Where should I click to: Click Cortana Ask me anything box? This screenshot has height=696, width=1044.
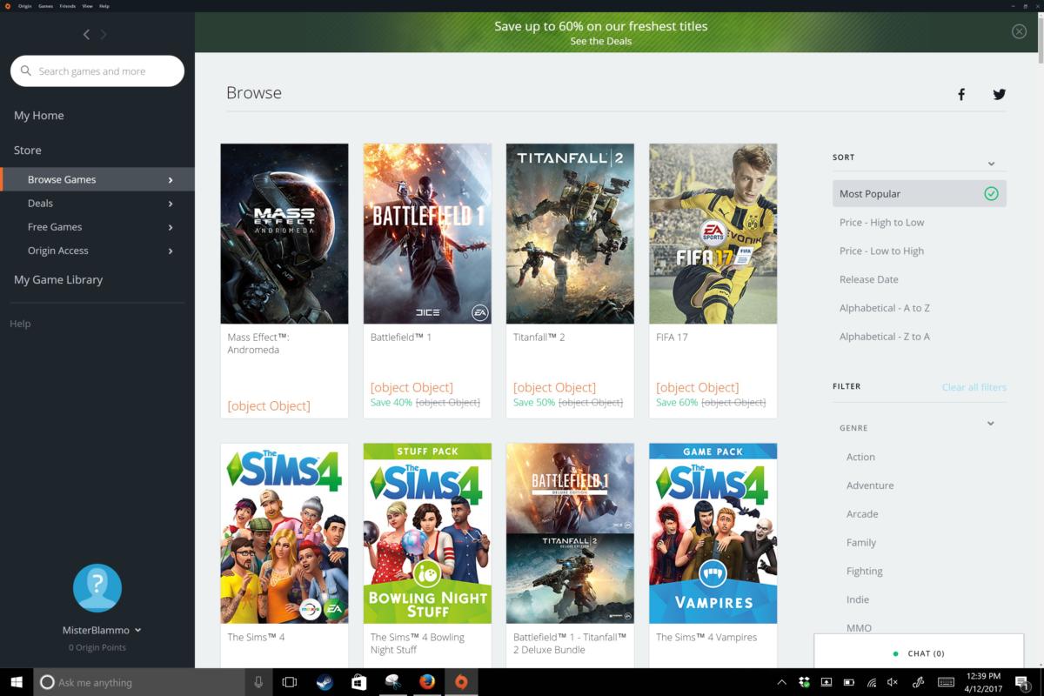[141, 682]
